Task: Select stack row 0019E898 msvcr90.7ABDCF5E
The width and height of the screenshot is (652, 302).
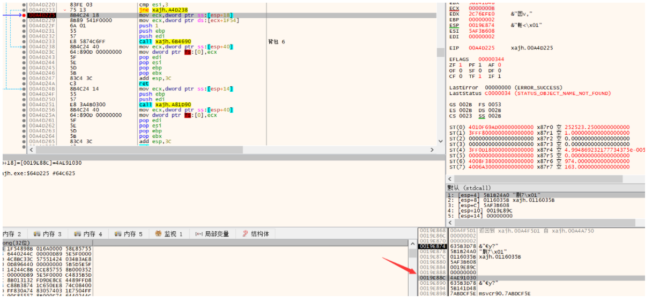Action: pos(532,293)
